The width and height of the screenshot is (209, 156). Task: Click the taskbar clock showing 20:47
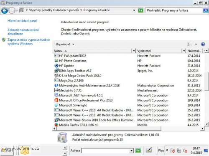(x=196, y=151)
